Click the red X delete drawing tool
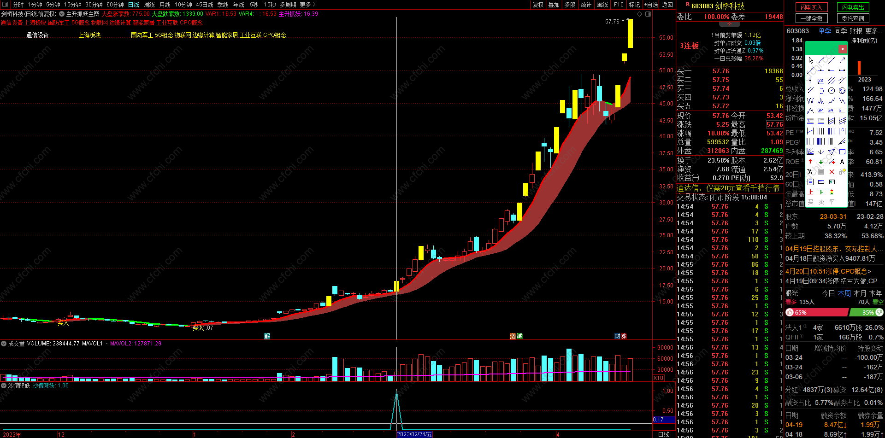 832,172
